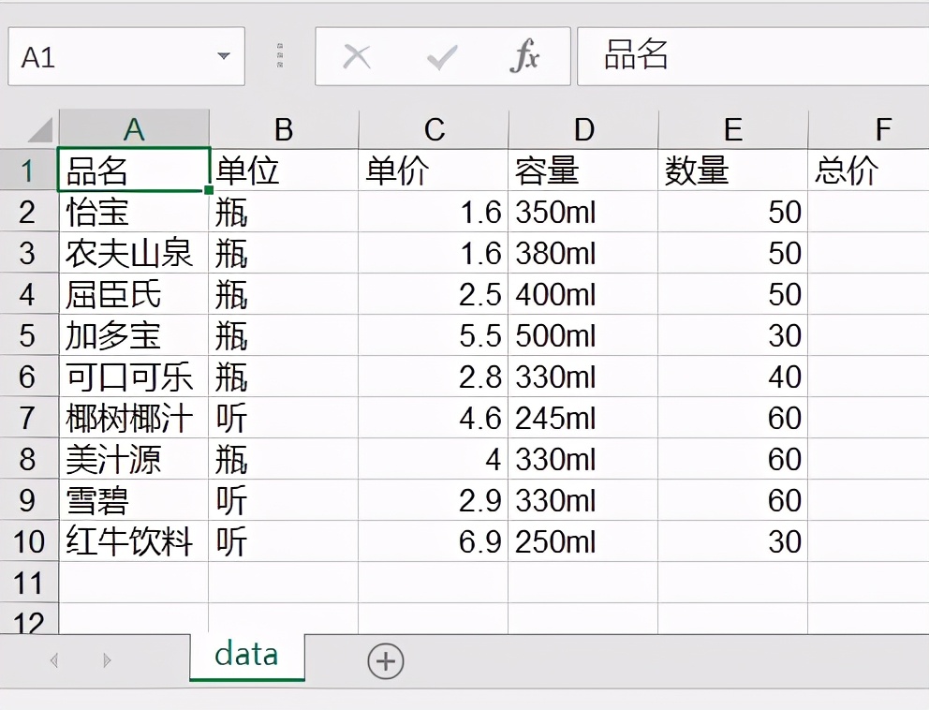Select the 容量 header cell
Image resolution: width=929 pixels, height=710 pixels.
pyautogui.click(x=583, y=170)
